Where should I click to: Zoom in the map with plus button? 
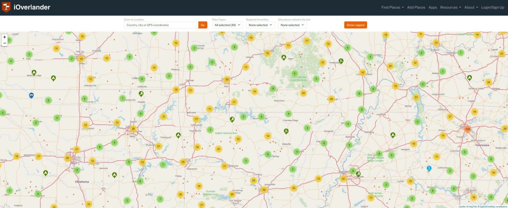[x=4, y=37]
